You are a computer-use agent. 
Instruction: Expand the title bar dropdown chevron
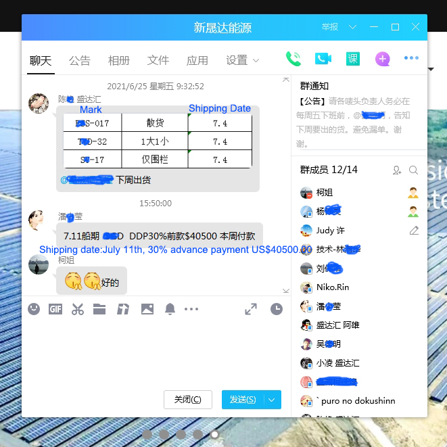point(352,27)
